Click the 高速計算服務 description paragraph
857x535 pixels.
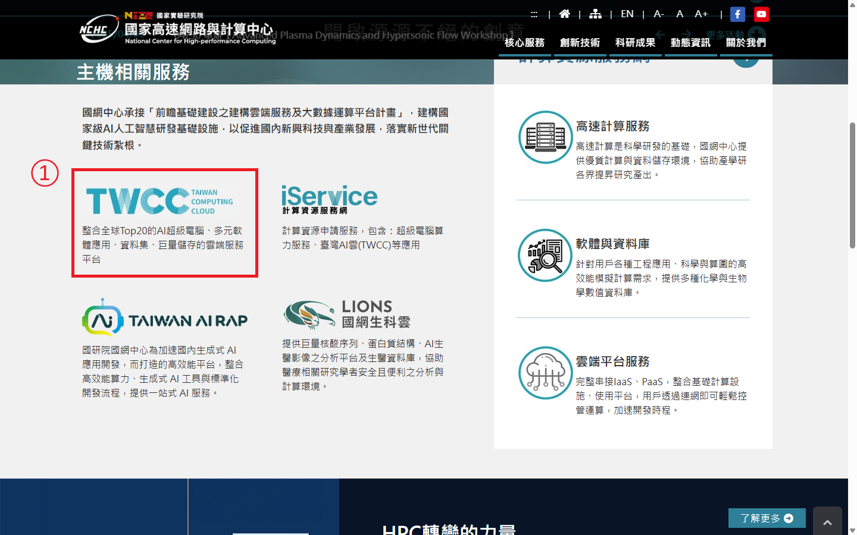pos(661,160)
